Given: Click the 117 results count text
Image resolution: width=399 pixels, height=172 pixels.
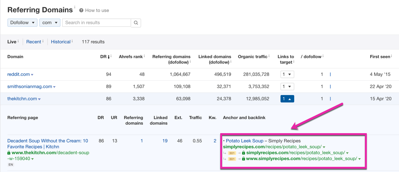Looking at the screenshot, I should [93, 42].
